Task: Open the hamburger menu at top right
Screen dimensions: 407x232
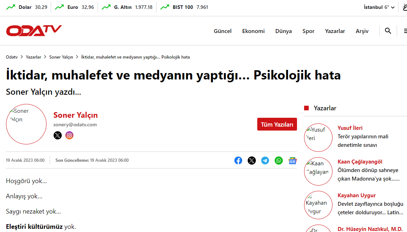Action: pyautogui.click(x=405, y=31)
